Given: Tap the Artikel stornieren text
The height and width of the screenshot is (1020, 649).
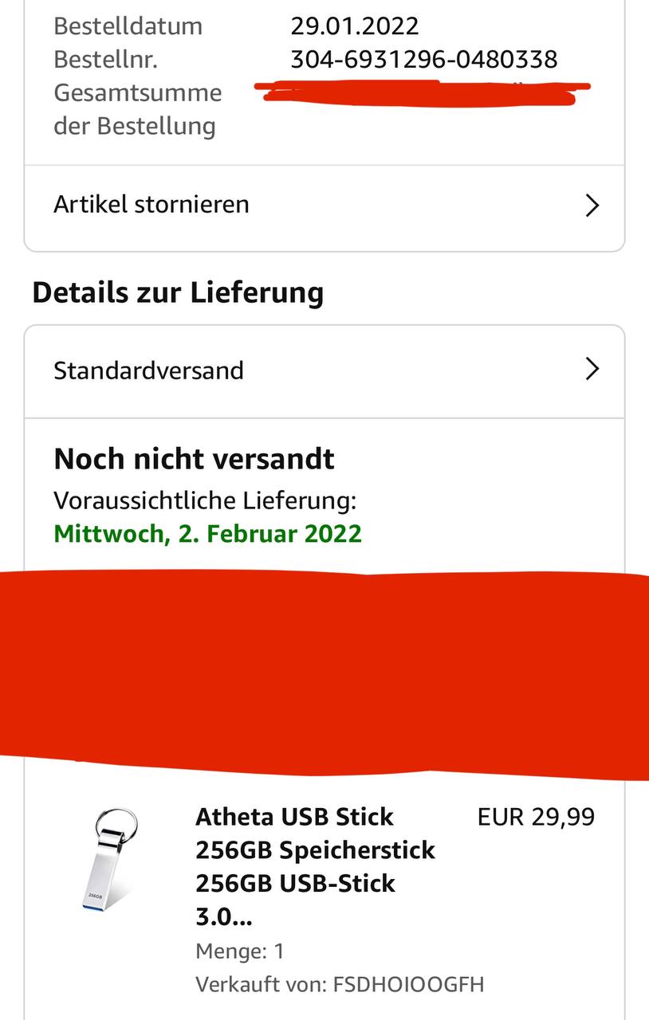Looking at the screenshot, I should coord(151,205).
